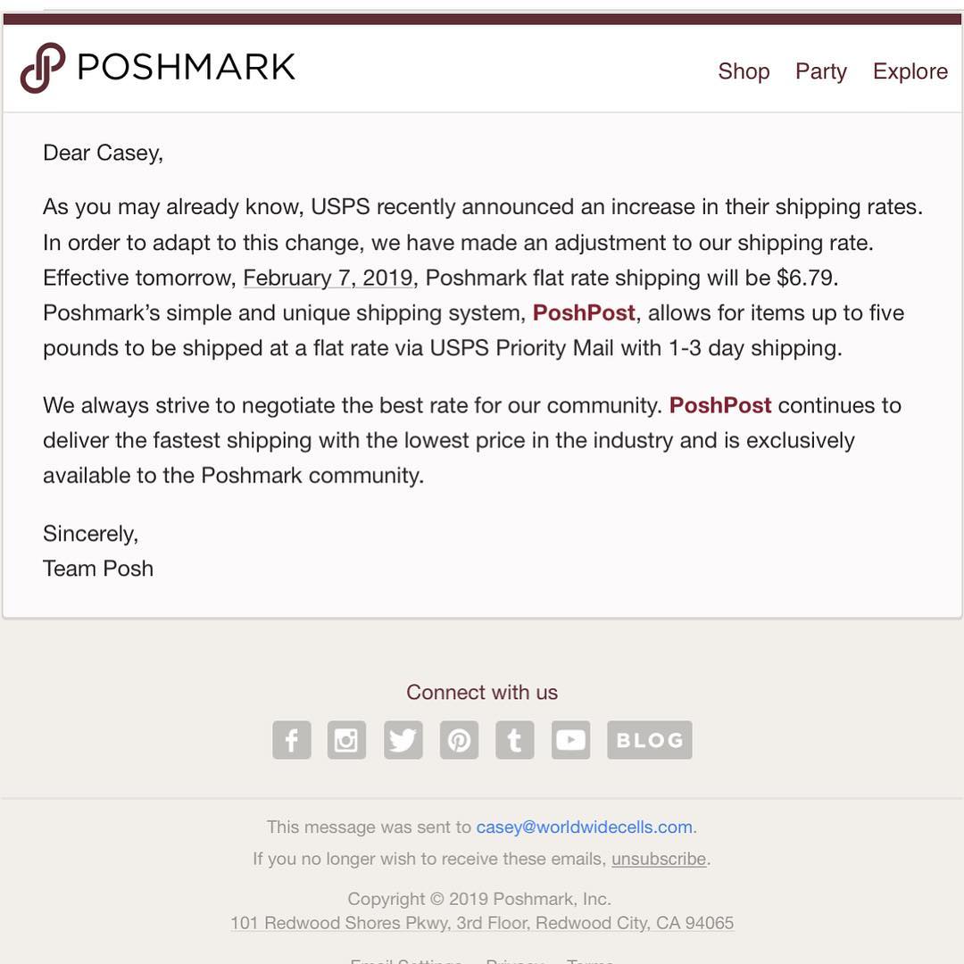Click the POSHMARK wordmark text

(187, 66)
